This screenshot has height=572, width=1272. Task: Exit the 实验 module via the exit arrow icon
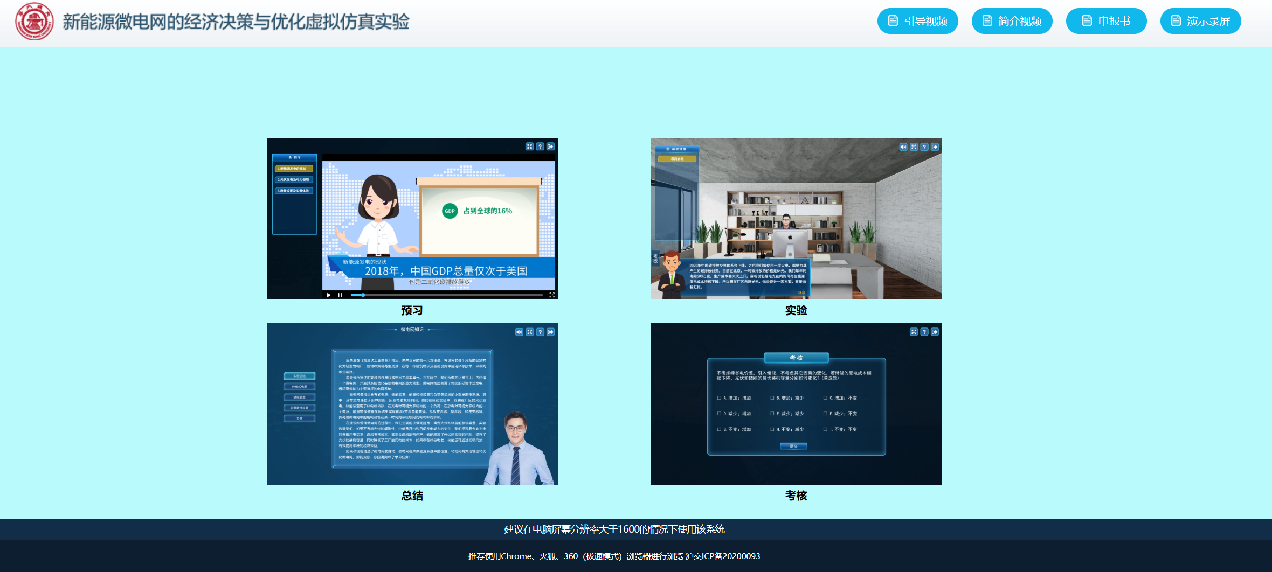935,147
